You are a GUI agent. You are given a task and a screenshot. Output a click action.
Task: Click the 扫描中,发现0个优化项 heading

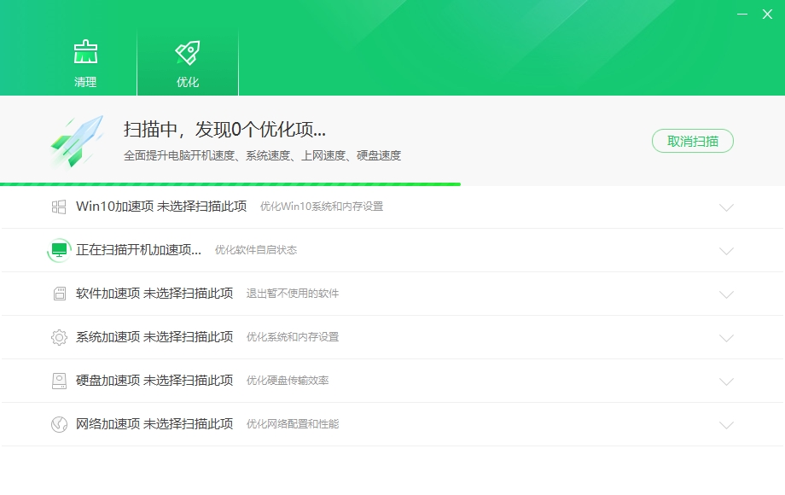coord(224,130)
